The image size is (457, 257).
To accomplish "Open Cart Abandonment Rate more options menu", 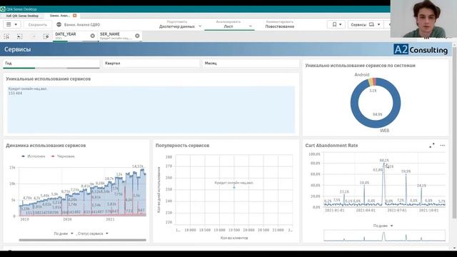I will [x=443, y=146].
